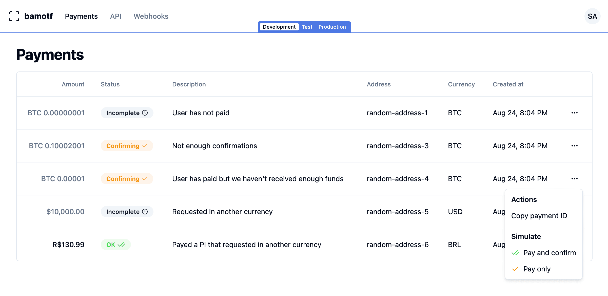Open the actions ellipsis for random-address-3 row
608x296 pixels.
tap(575, 146)
